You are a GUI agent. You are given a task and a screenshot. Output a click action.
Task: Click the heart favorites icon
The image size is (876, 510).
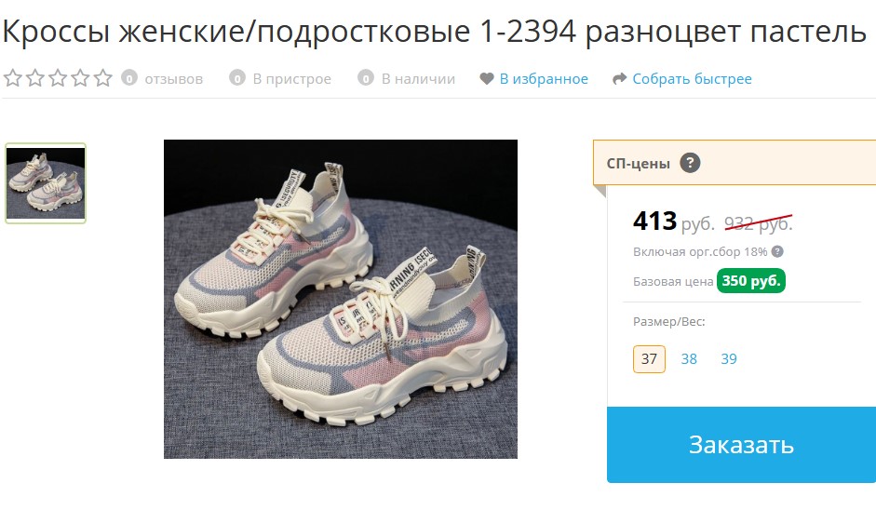pos(487,79)
